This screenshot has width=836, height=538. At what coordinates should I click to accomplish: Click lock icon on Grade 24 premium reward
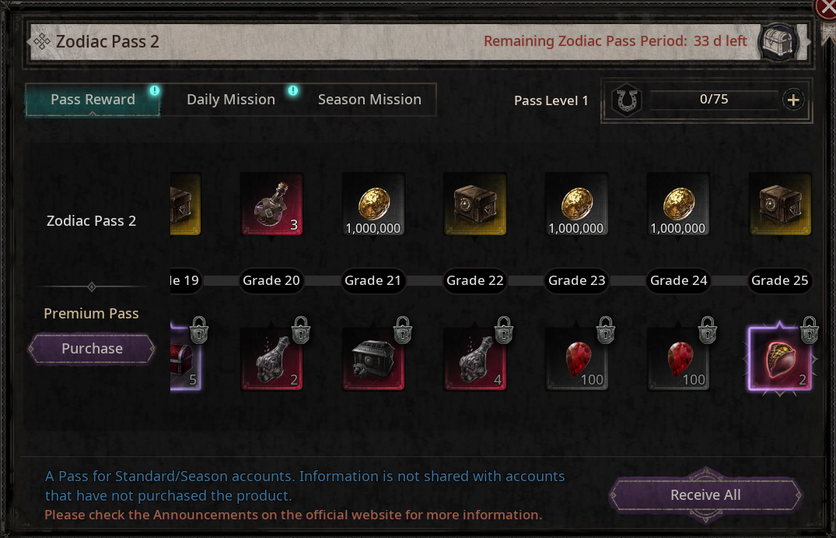708,330
